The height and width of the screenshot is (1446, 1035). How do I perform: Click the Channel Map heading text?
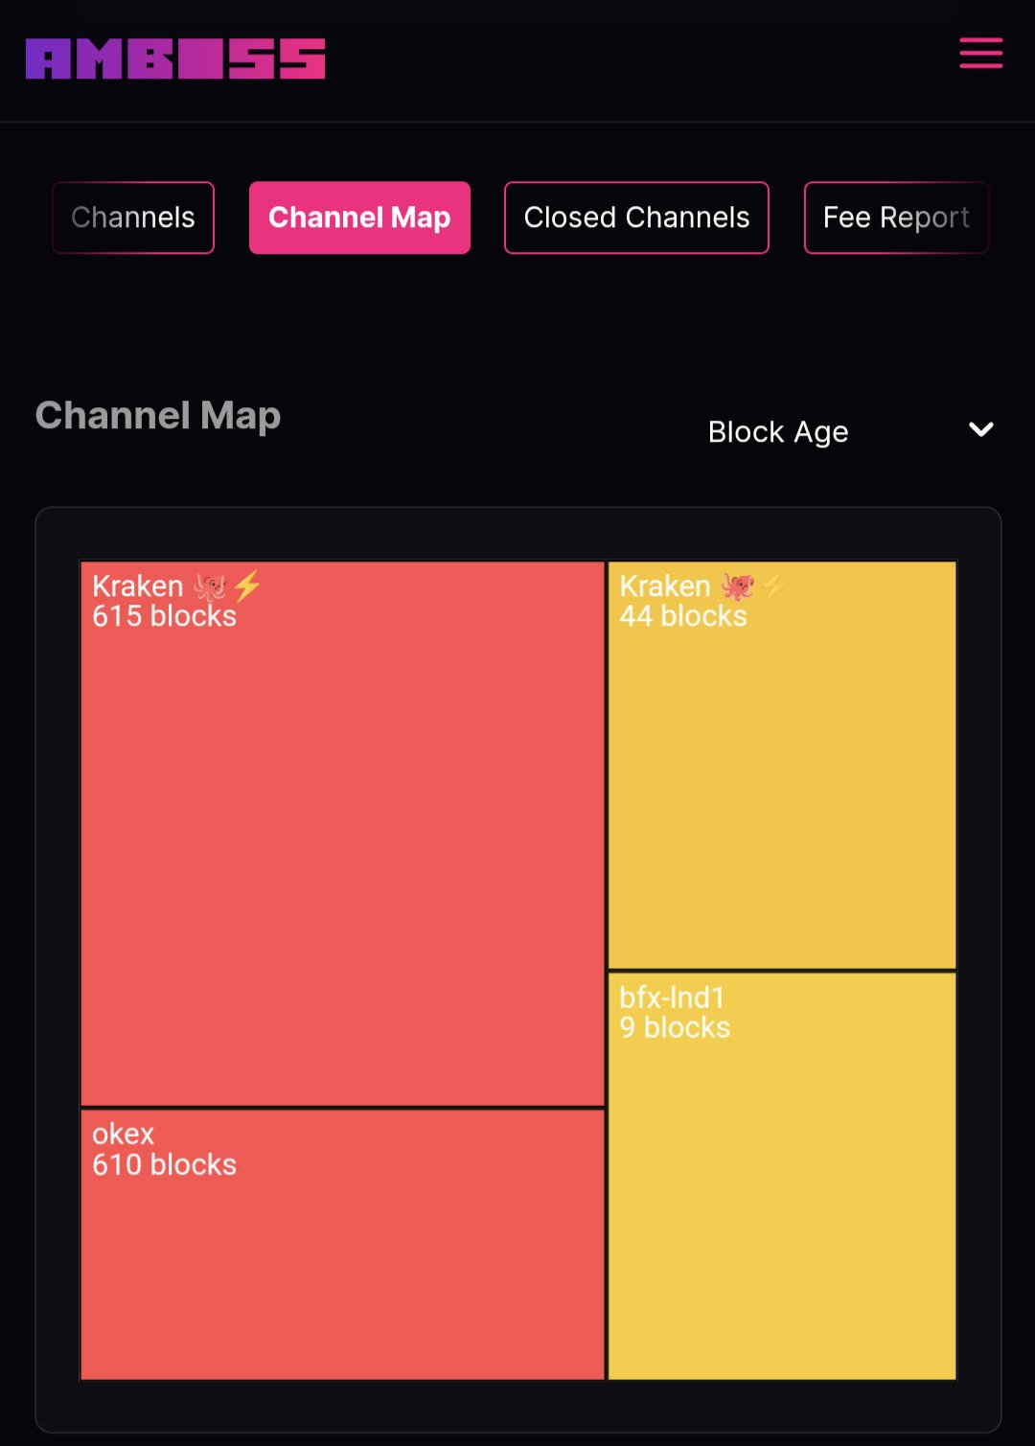coord(158,415)
